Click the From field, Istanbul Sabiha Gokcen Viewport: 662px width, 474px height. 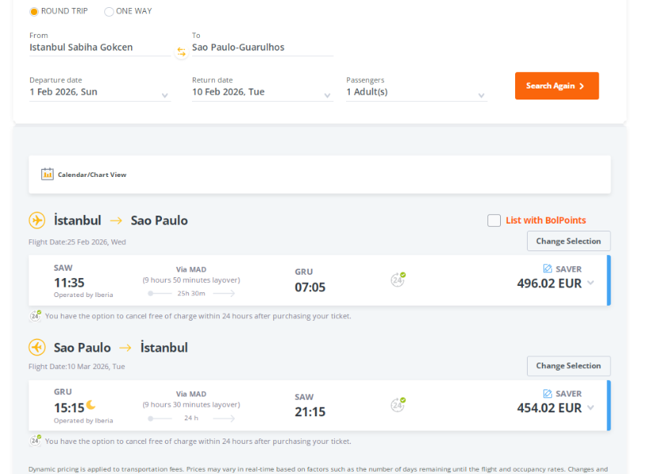tap(100, 47)
